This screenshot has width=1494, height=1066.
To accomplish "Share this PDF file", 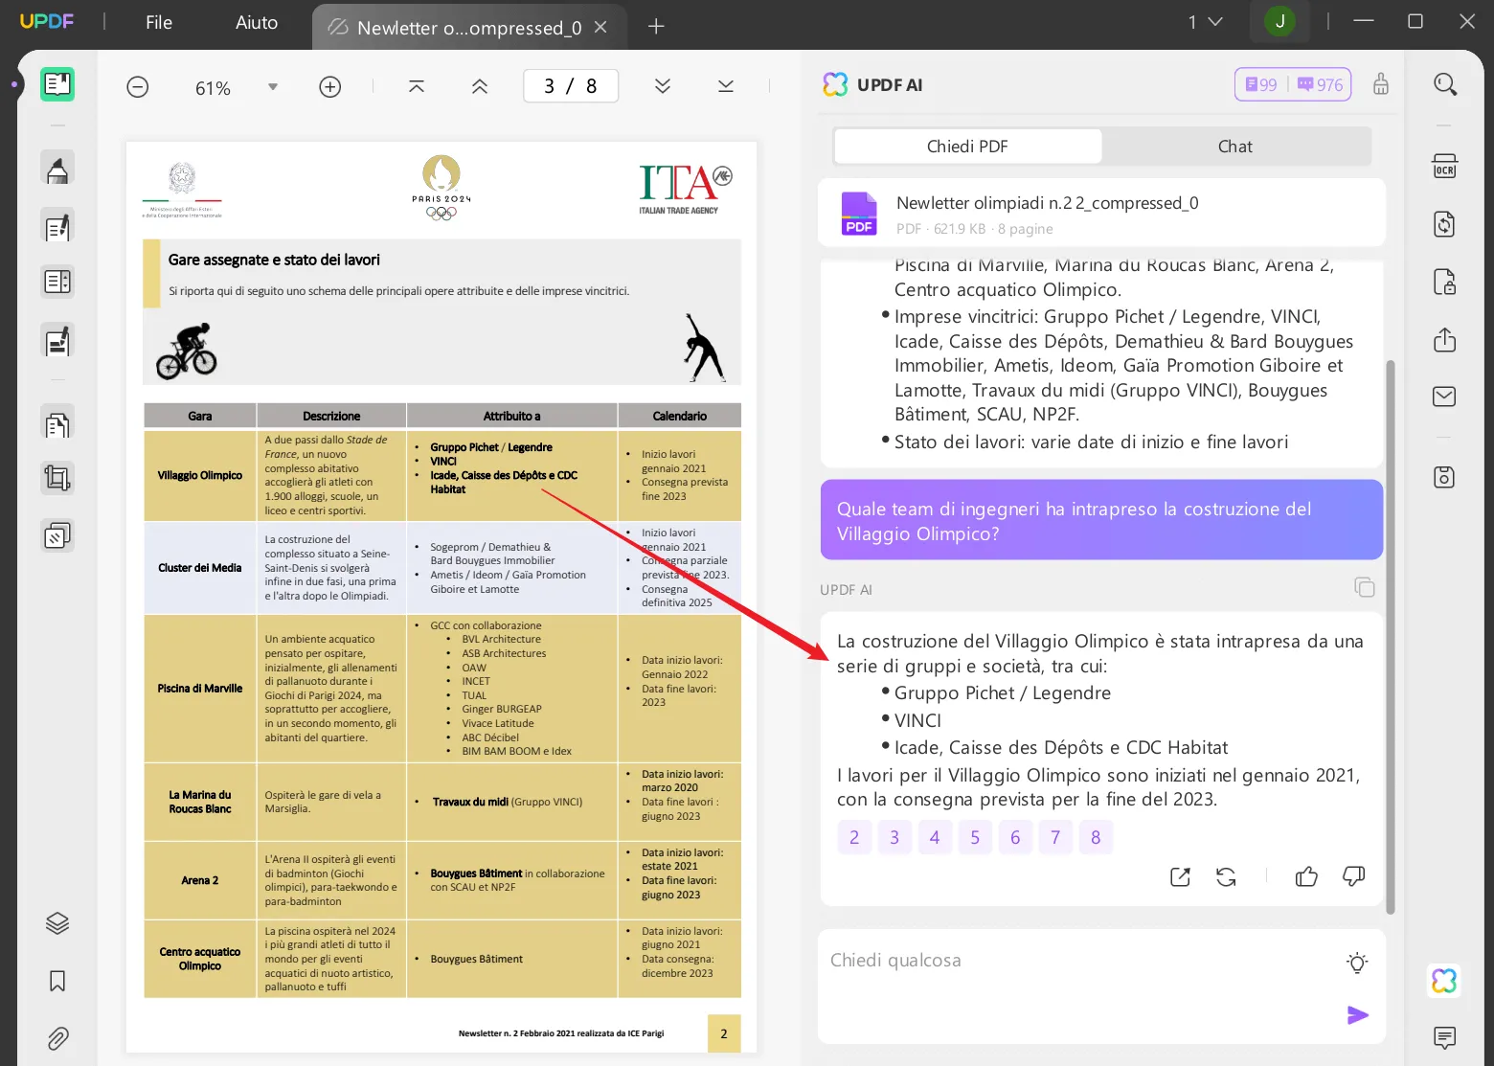I will pyautogui.click(x=1444, y=340).
